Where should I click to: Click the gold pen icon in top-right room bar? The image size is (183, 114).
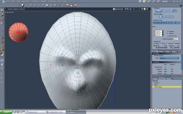point(145,1)
